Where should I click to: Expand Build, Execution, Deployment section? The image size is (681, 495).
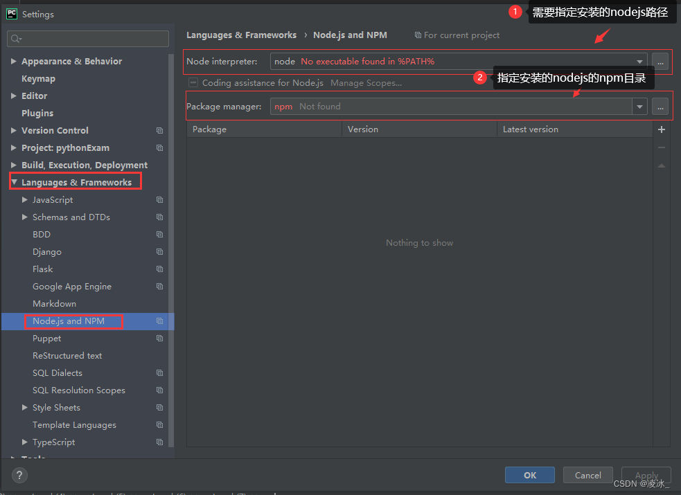13,165
